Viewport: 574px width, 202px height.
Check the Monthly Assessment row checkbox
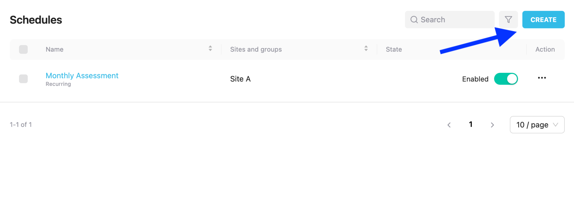[23, 79]
